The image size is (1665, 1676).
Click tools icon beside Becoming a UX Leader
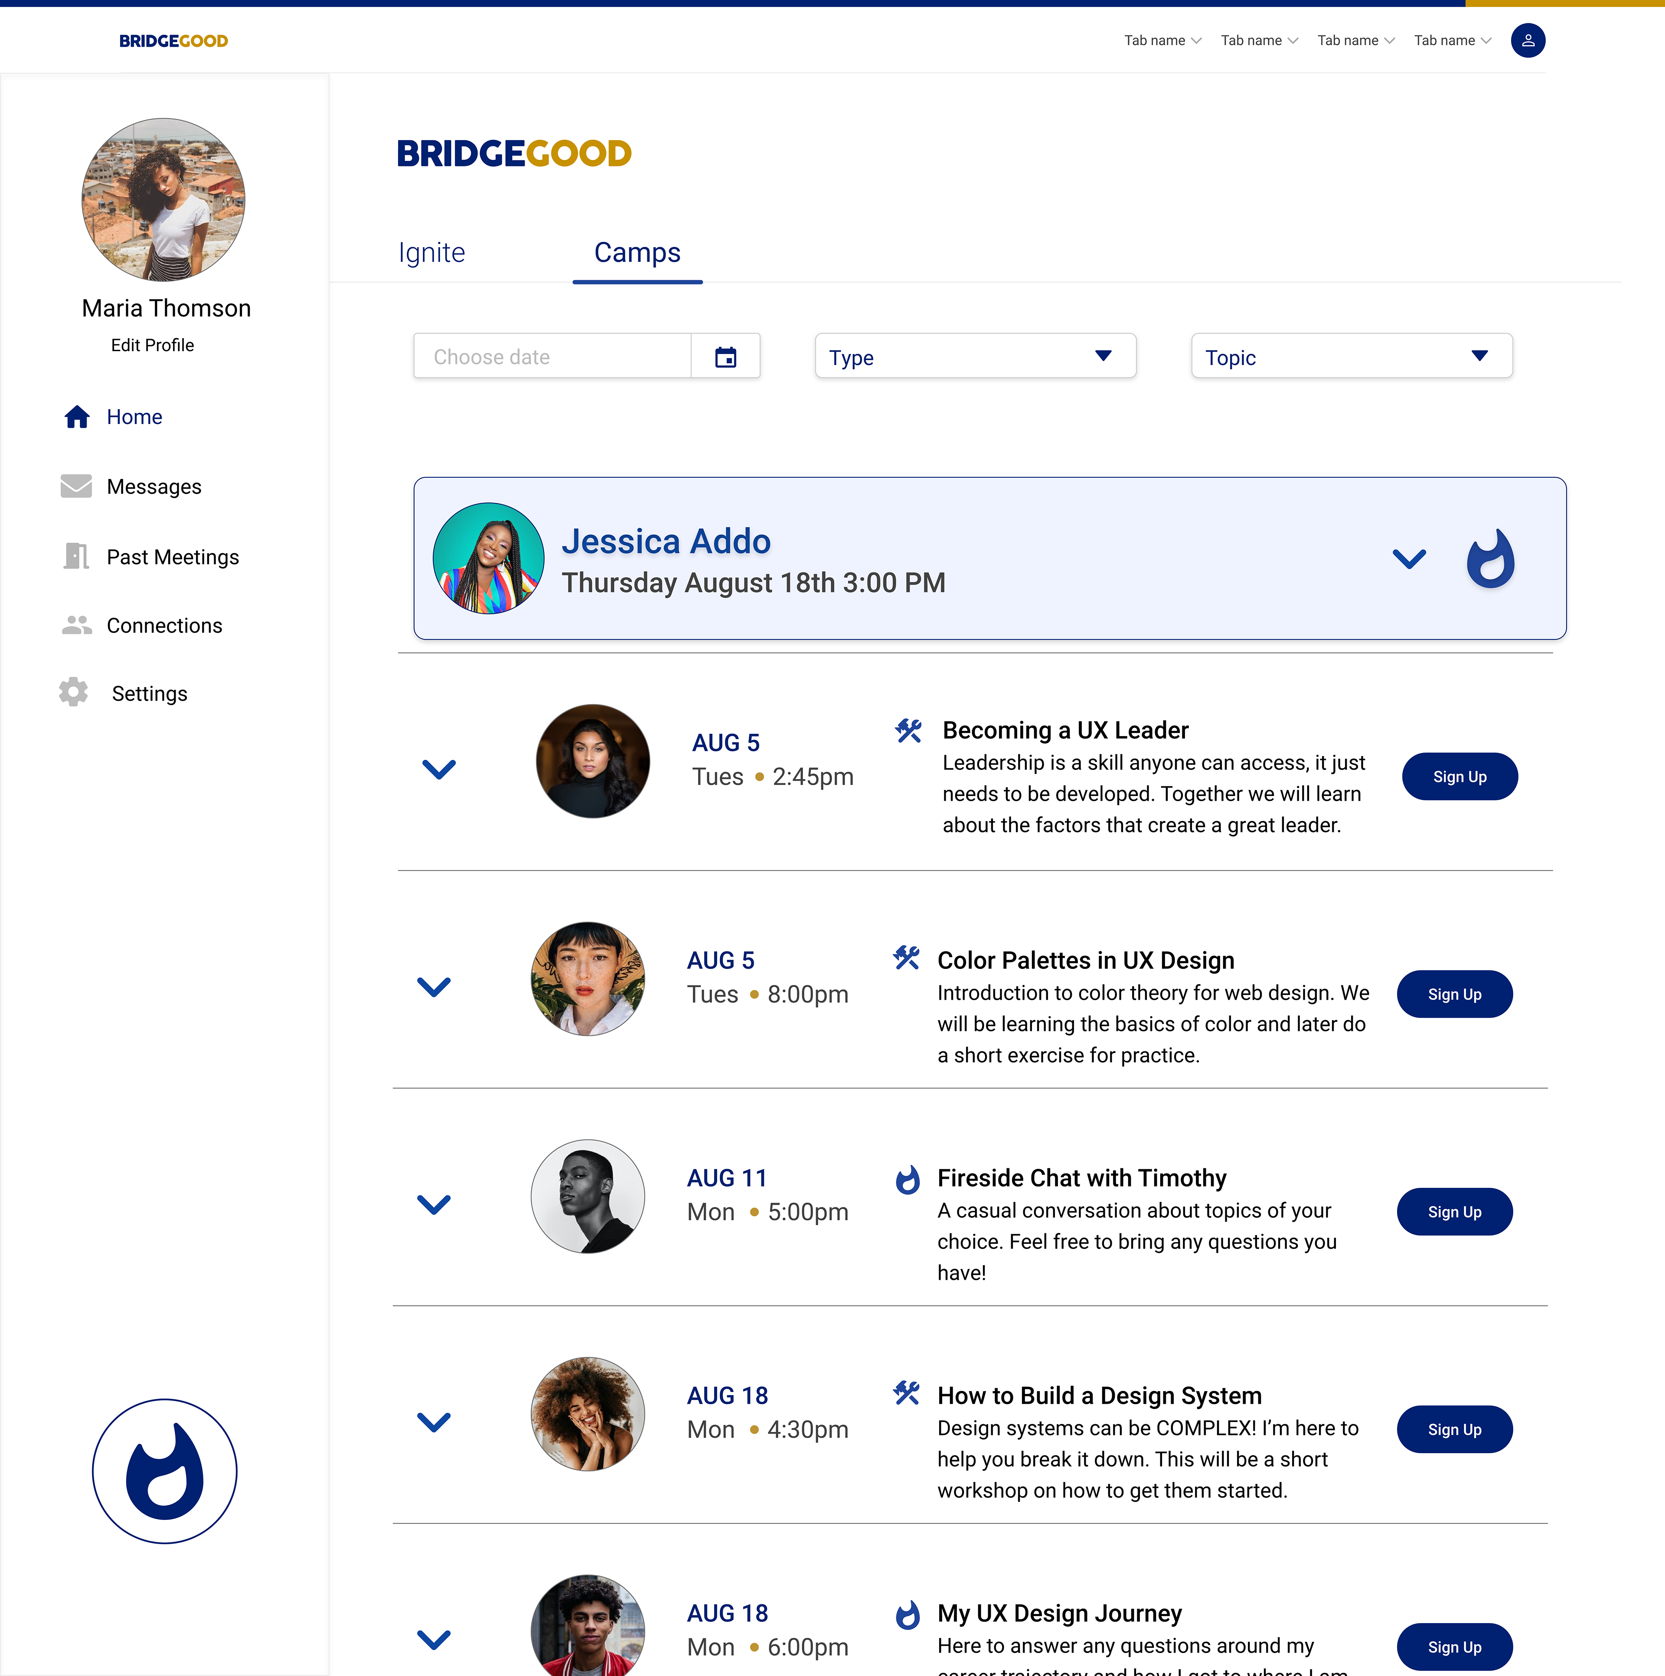(x=908, y=730)
